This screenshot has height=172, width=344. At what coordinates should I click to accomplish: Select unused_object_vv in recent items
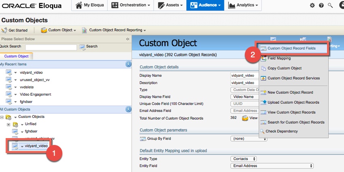click(x=35, y=80)
